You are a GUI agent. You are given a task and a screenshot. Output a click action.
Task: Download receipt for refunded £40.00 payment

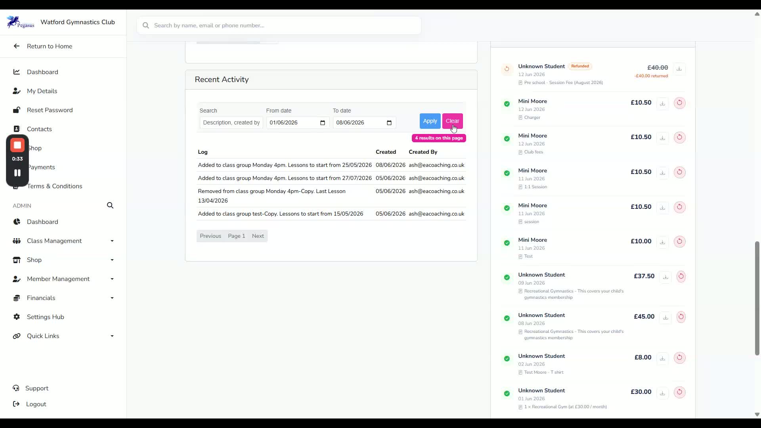(679, 69)
